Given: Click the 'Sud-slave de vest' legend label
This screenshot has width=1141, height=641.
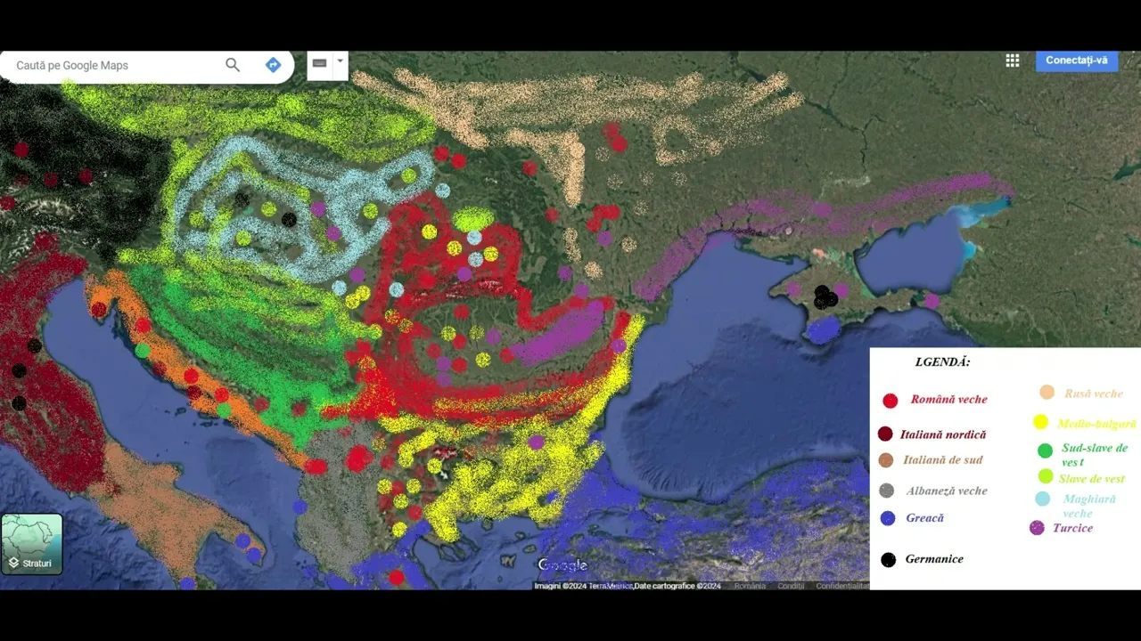Looking at the screenshot, I should [1095, 455].
